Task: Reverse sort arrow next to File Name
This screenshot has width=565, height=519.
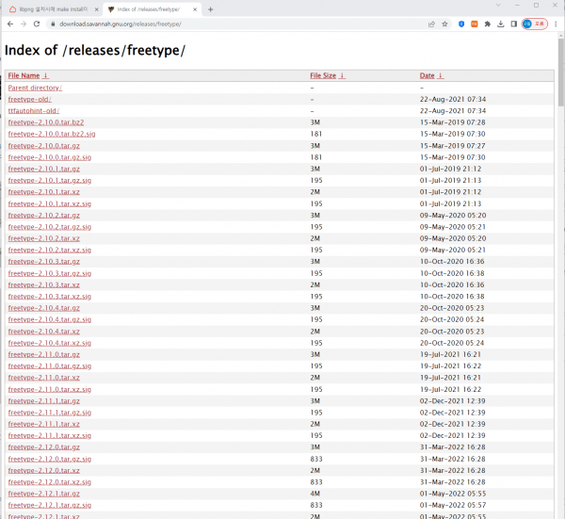Action: pos(45,75)
